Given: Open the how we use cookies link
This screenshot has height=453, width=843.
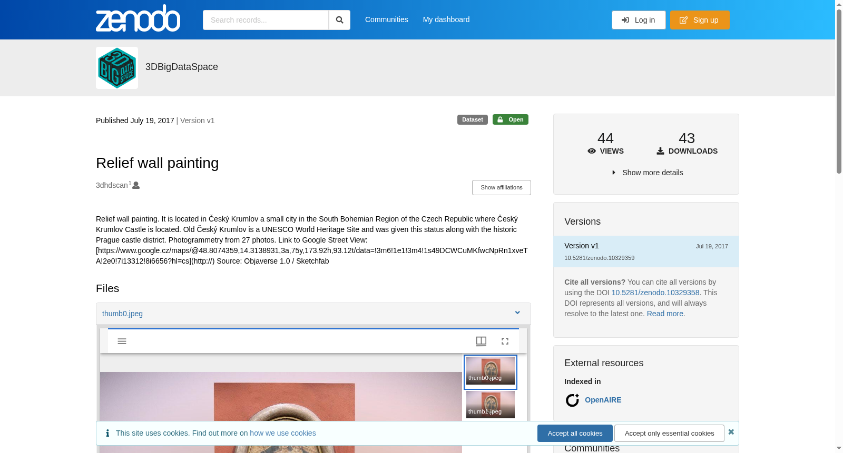Looking at the screenshot, I should 283,433.
